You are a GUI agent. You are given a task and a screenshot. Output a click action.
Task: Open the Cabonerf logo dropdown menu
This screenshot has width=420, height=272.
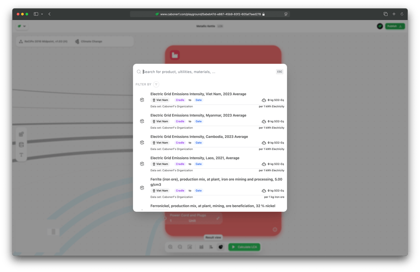click(22, 26)
